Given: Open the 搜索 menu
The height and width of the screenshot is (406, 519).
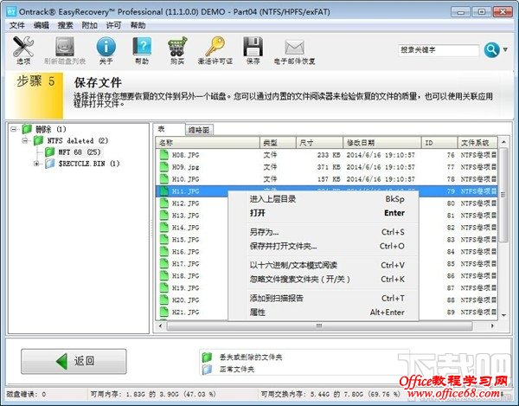Looking at the screenshot, I should click(65, 25).
